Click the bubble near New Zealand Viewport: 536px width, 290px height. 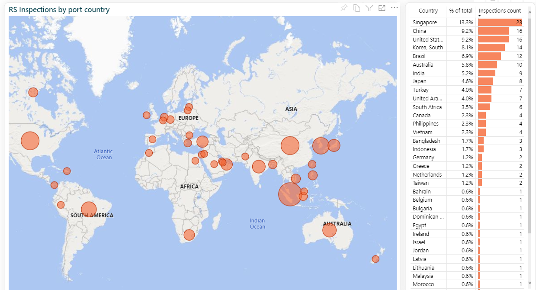pos(375,259)
